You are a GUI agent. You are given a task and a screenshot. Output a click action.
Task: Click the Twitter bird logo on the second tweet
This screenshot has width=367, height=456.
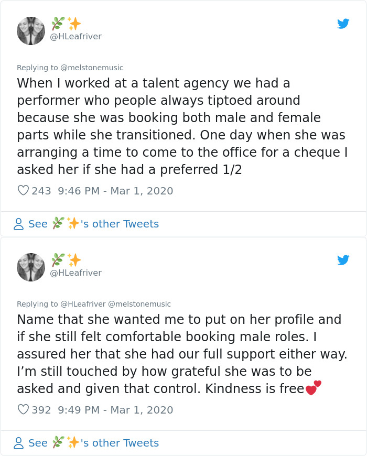[x=344, y=259]
